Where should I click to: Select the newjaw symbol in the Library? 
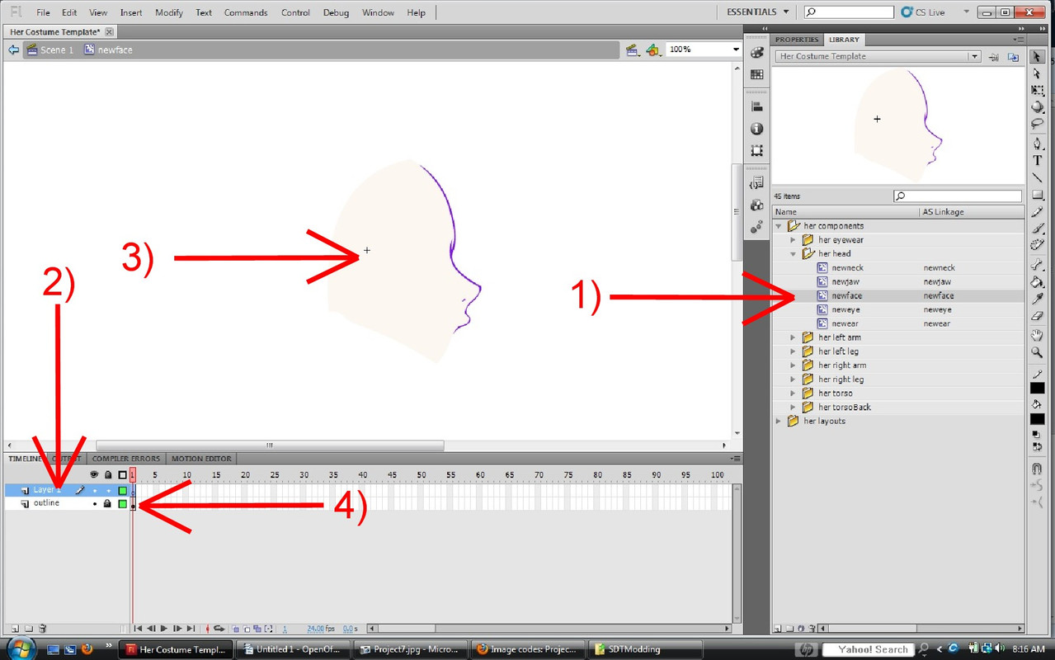[846, 281]
